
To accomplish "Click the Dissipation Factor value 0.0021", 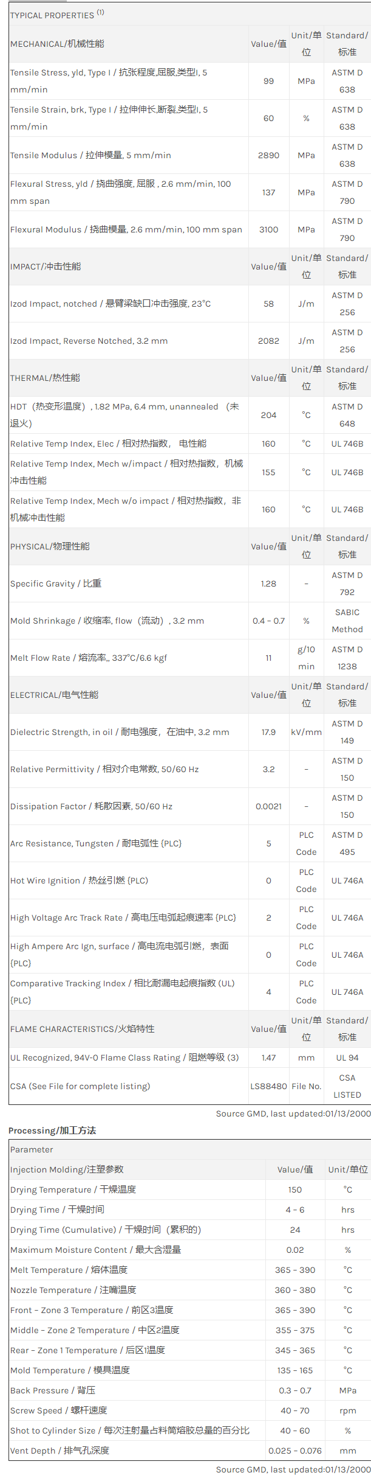I will click(x=268, y=806).
